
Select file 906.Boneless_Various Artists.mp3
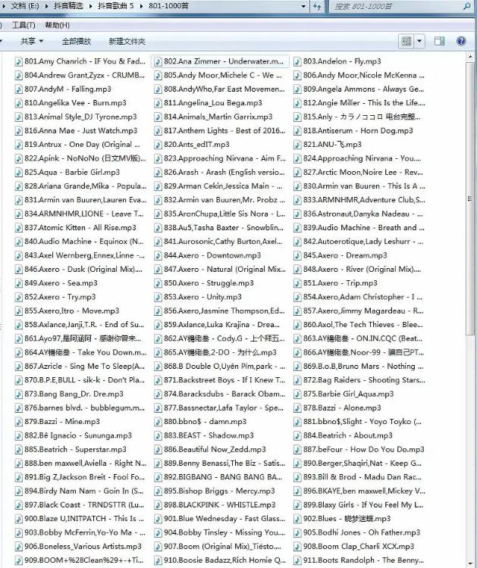coord(79,547)
